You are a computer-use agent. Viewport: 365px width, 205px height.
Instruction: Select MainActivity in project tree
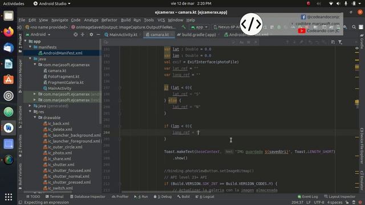coord(57,88)
